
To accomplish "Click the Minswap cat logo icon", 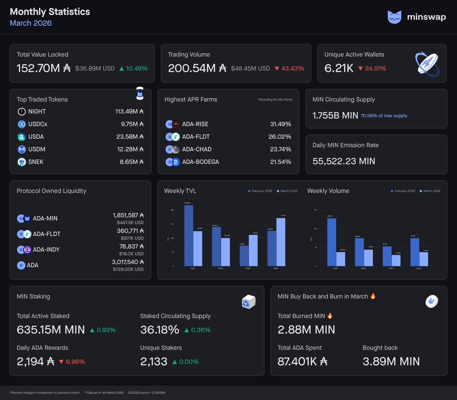I will (394, 17).
